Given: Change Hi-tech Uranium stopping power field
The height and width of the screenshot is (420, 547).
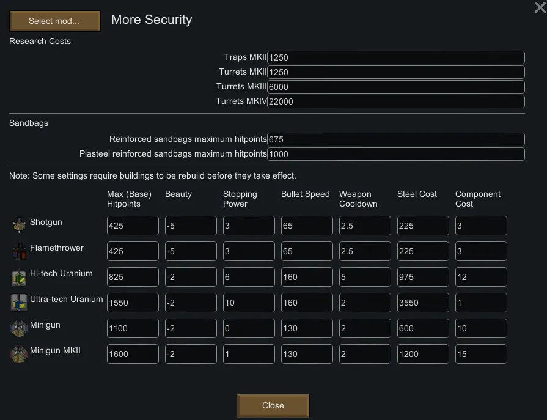Looking at the screenshot, I should pyautogui.click(x=249, y=277).
